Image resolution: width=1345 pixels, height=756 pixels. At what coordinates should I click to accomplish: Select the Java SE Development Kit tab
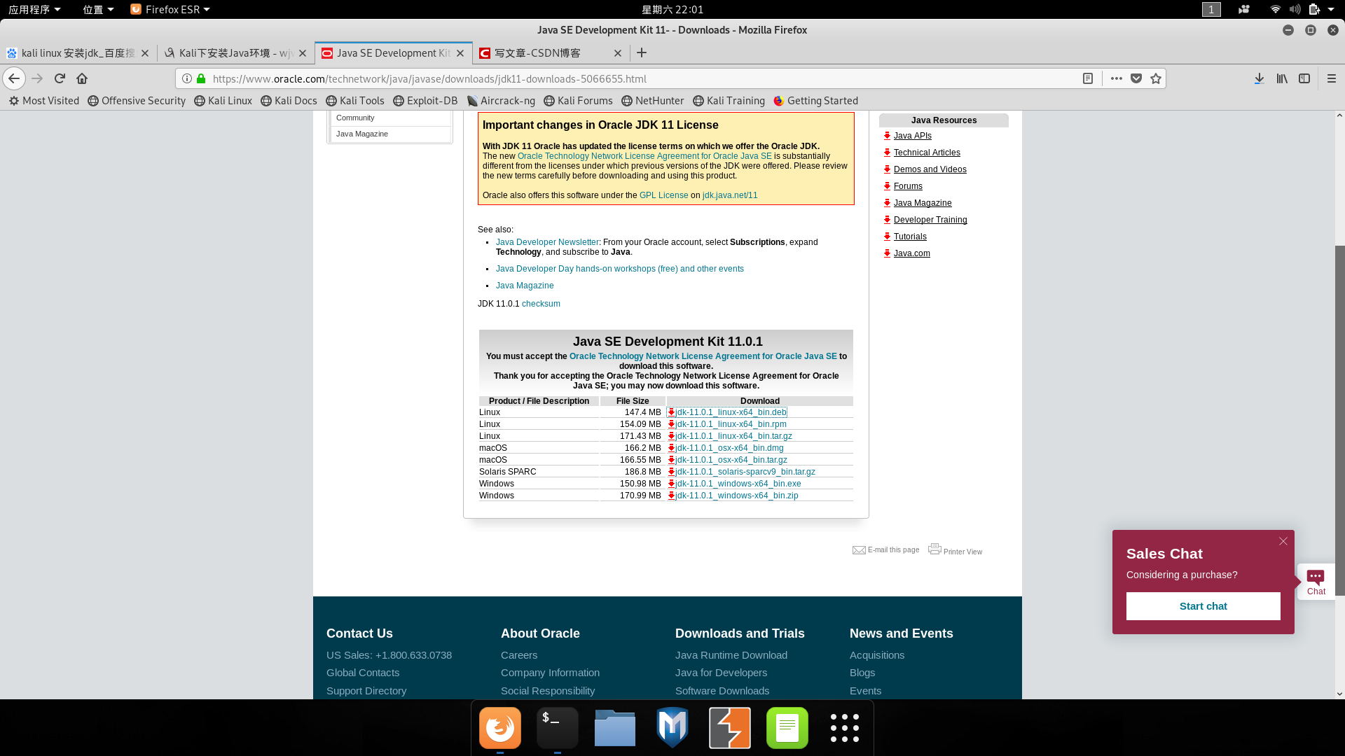point(392,52)
